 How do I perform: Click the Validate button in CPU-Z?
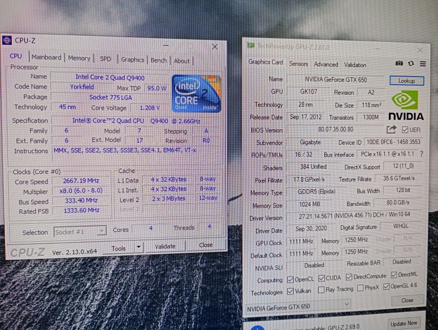[x=165, y=246]
